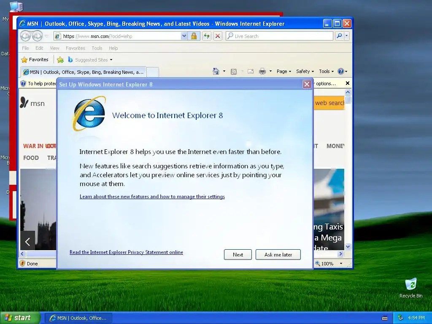Screen dimensions: 432x324
Task: Open Internet Explorer Privacy Statement link
Action: pyautogui.click(x=126, y=252)
